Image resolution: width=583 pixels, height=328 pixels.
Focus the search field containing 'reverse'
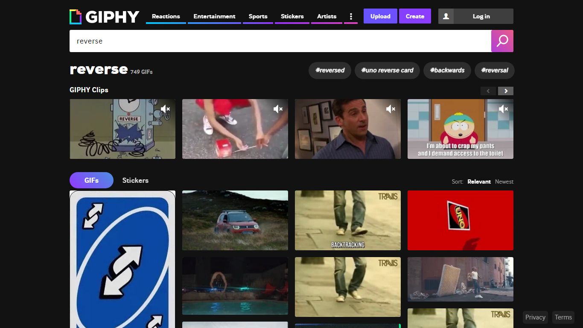coord(280,41)
